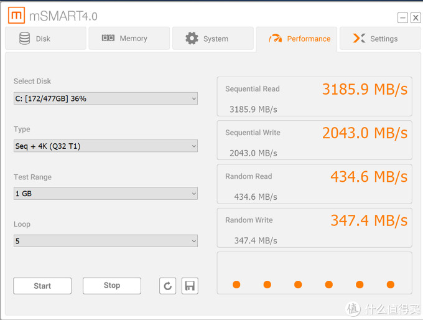Viewport: 423px width, 320px height.
Task: Click the Sequential Read result panel
Action: coord(314,96)
